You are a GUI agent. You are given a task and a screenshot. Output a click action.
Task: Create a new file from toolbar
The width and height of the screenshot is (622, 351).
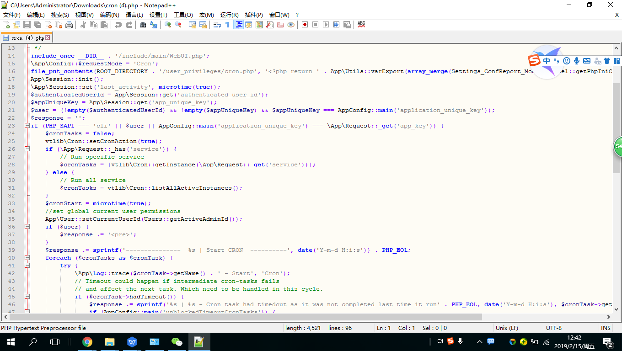click(x=6, y=25)
